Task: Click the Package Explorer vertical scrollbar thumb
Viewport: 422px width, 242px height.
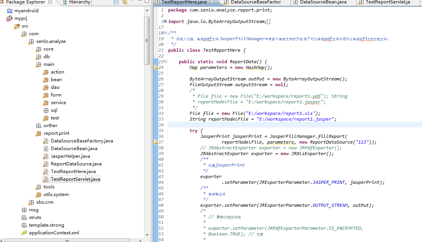Action: click(x=147, y=40)
